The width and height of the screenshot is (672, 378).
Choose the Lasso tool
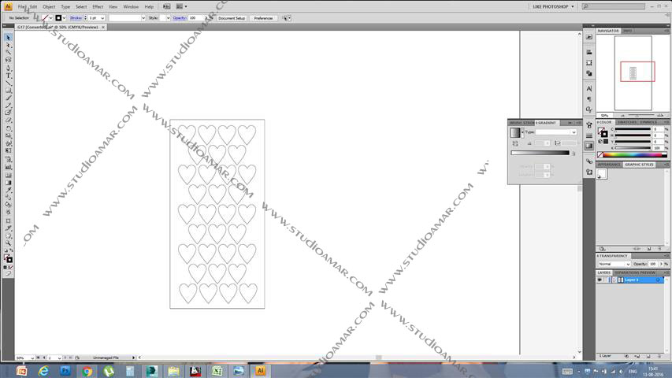click(x=8, y=60)
